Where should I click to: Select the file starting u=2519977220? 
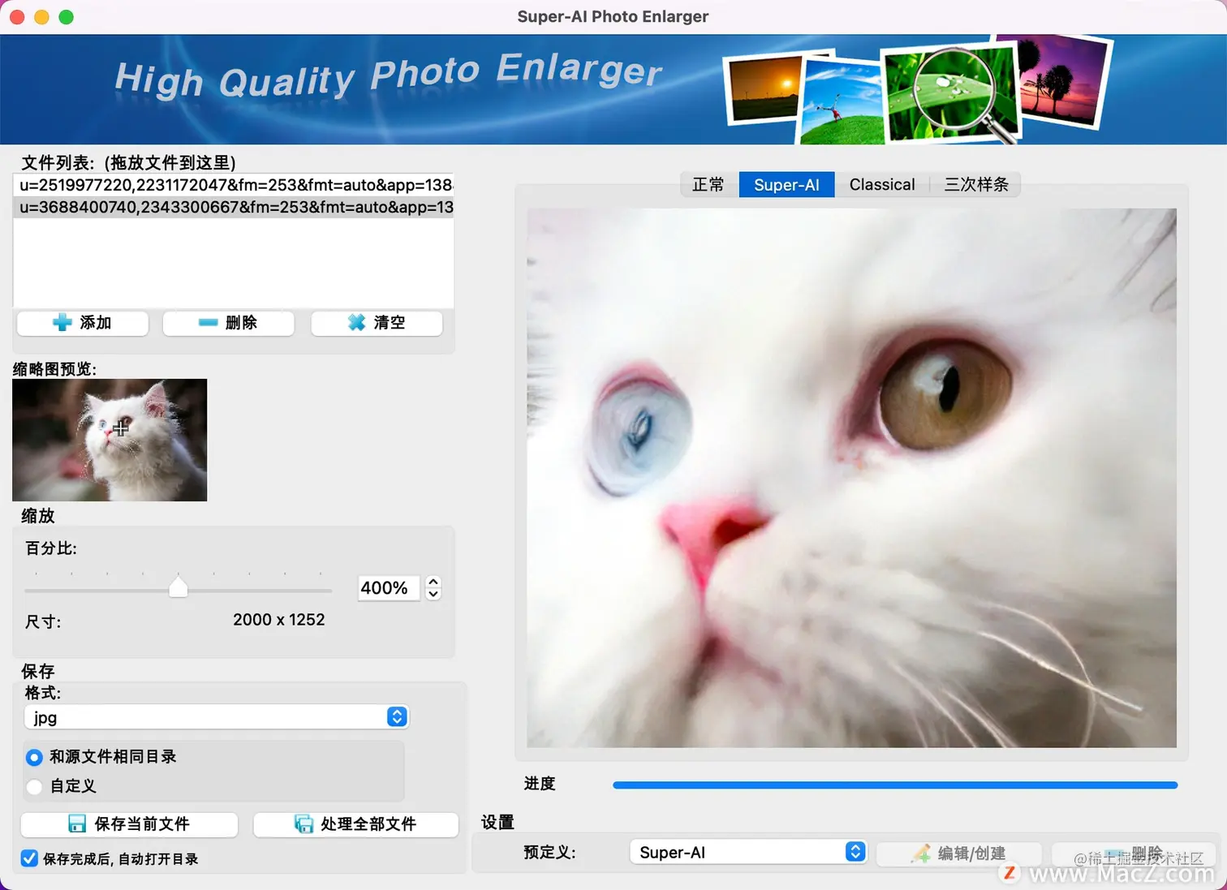(234, 185)
